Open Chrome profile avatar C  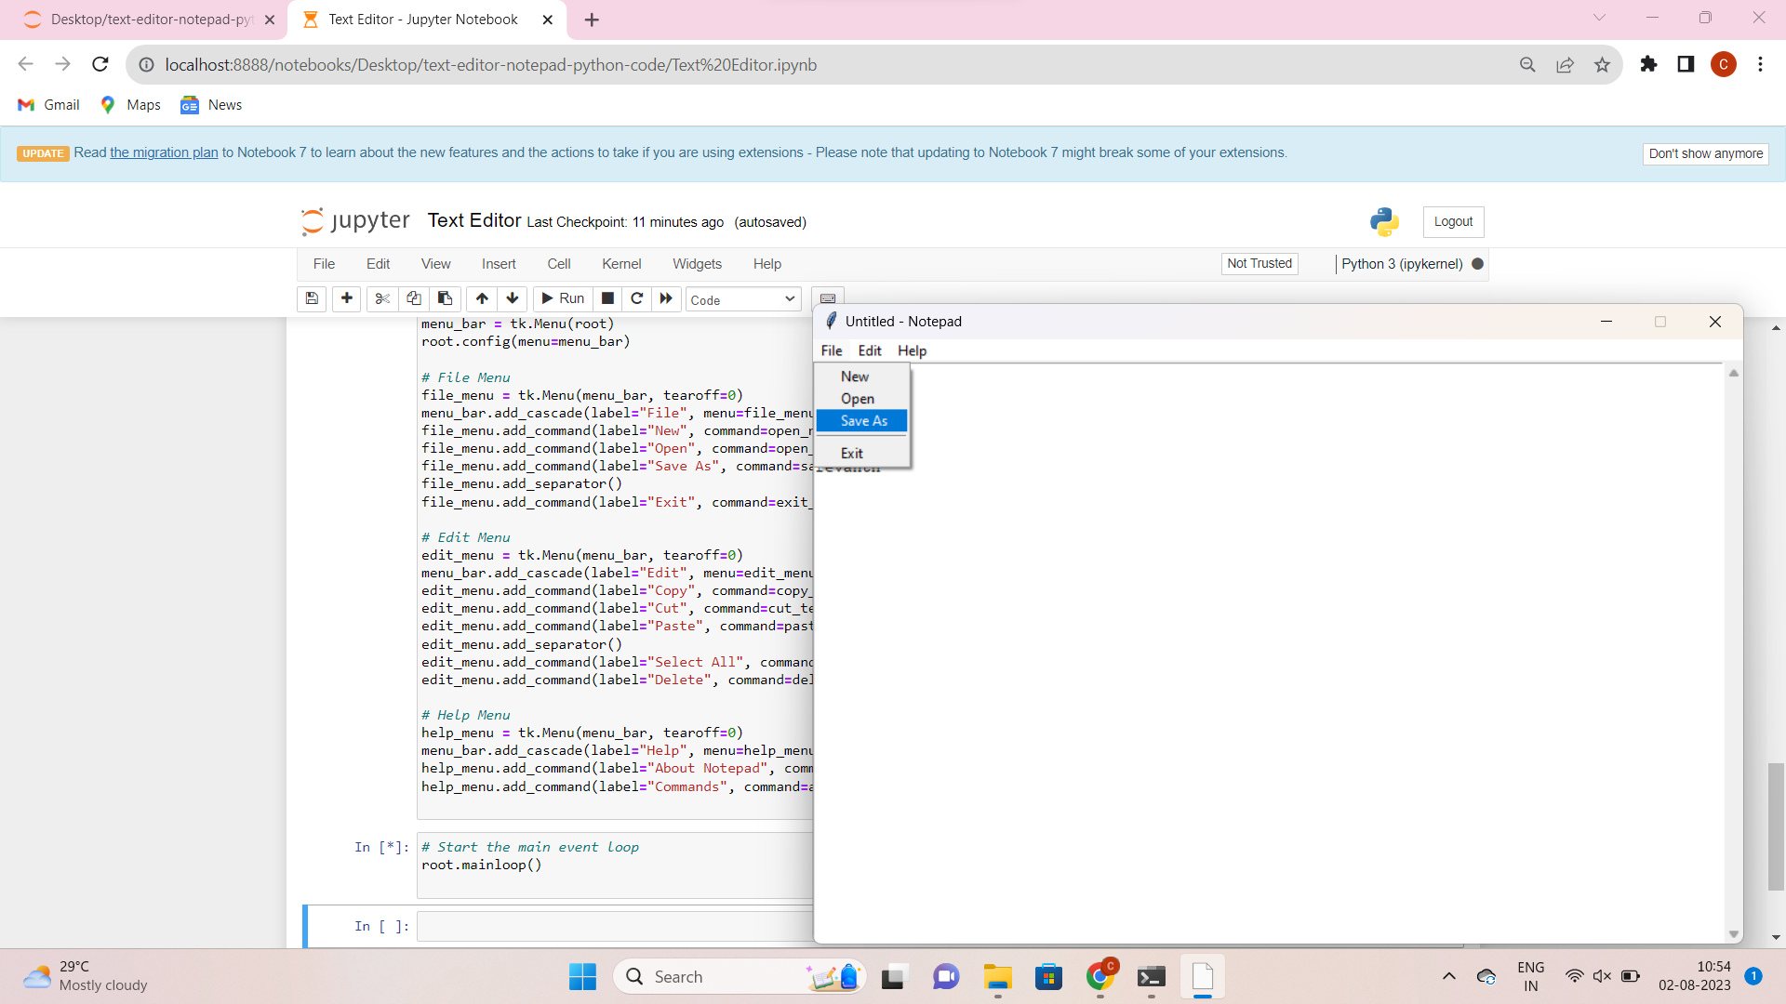coord(1724,64)
